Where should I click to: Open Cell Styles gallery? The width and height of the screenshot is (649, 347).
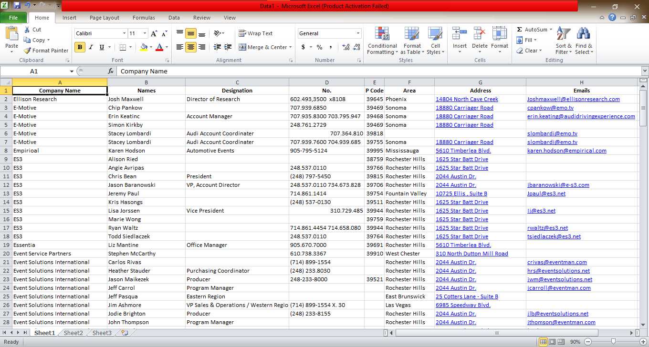point(435,41)
